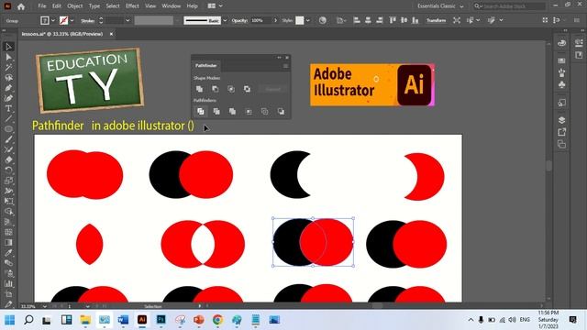Apply Intersect shape mode in Pathfinder
The height and width of the screenshot is (330, 587).
tap(231, 89)
